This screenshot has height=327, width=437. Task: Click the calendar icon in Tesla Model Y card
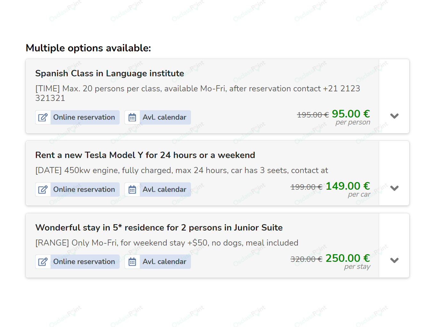(x=132, y=190)
